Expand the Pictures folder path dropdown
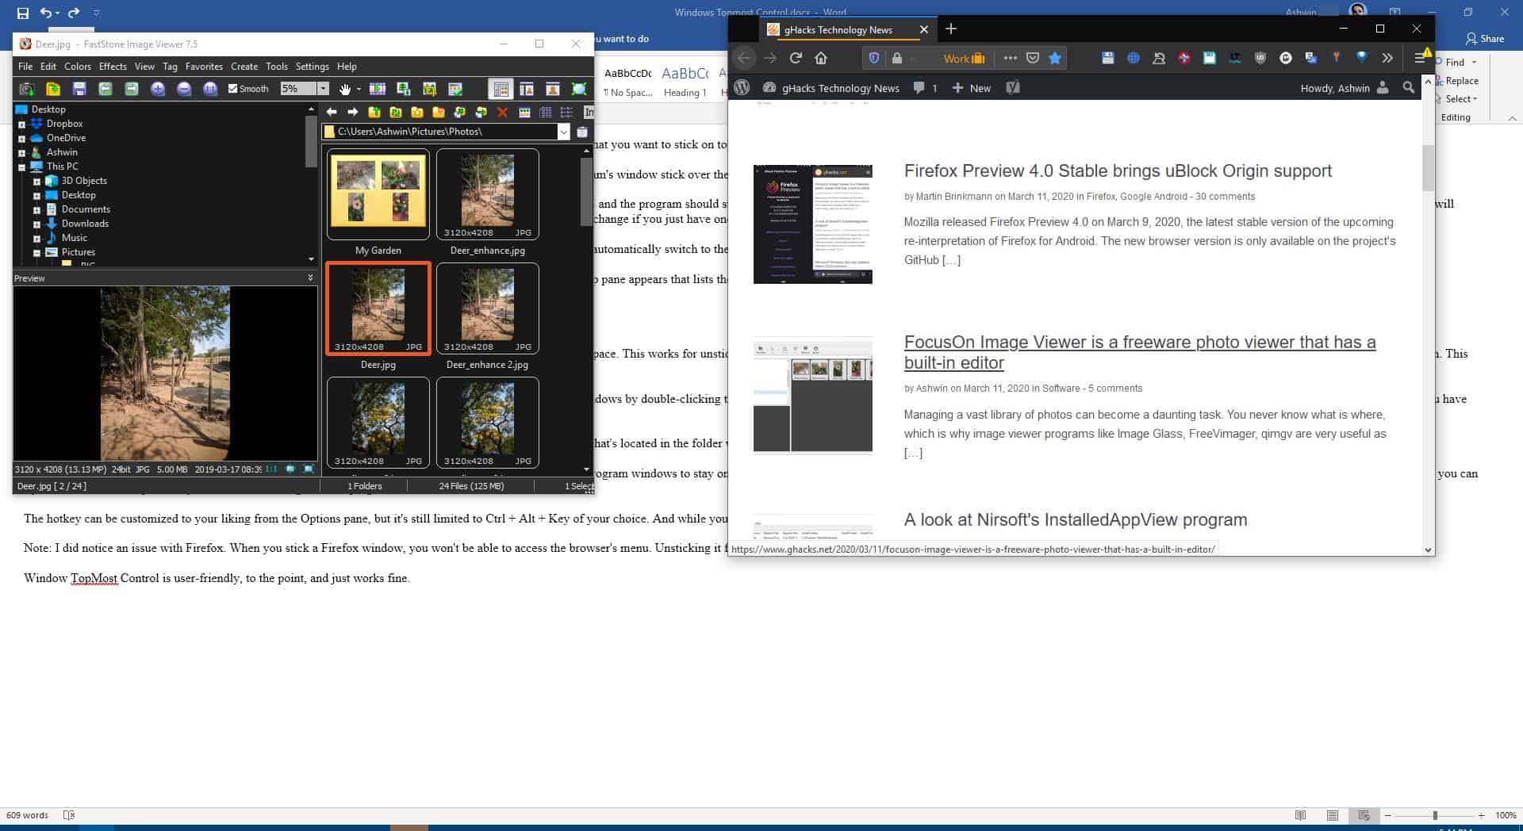The image size is (1523, 831). point(564,132)
